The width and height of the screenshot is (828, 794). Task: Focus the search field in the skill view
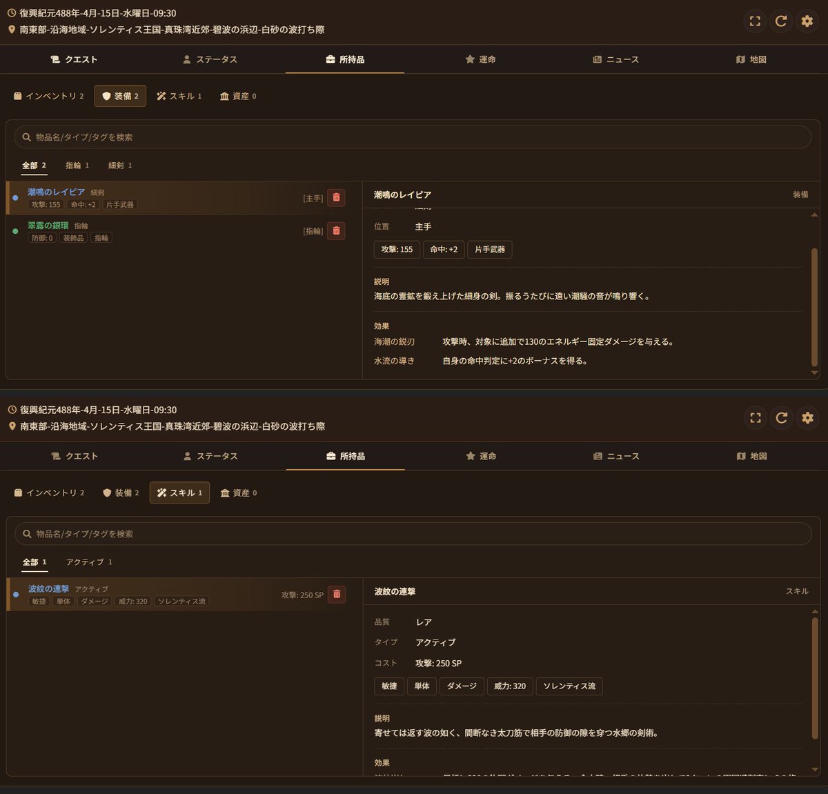click(x=413, y=534)
